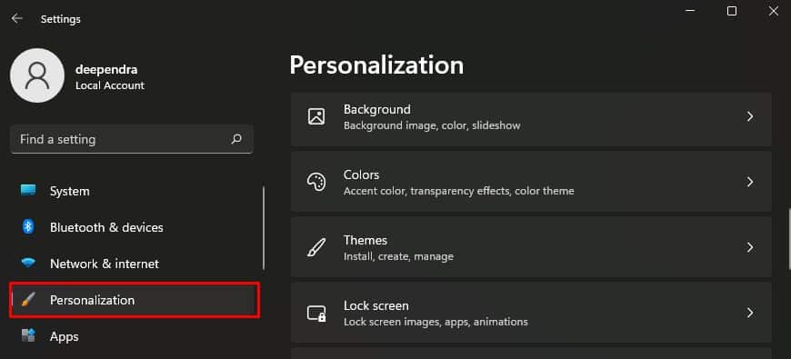Expand Colors settings chevron

(750, 182)
